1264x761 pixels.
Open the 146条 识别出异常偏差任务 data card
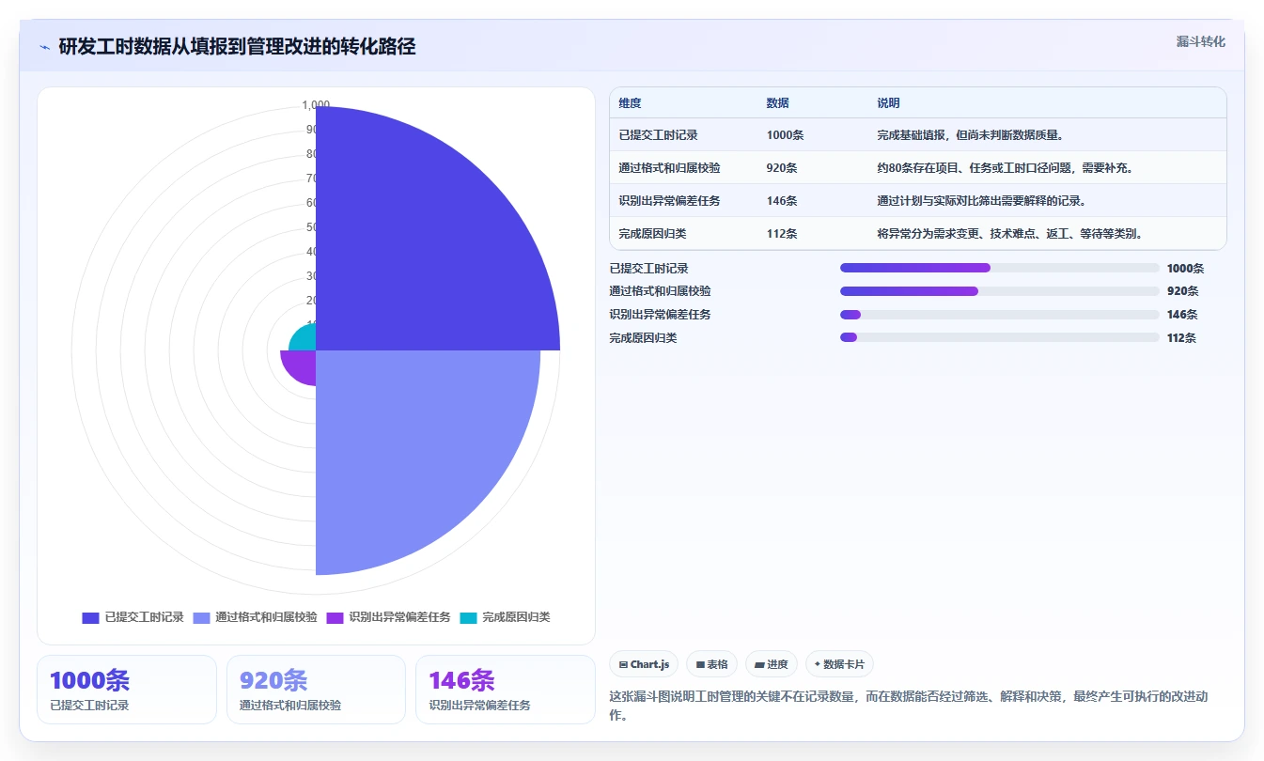pos(506,690)
